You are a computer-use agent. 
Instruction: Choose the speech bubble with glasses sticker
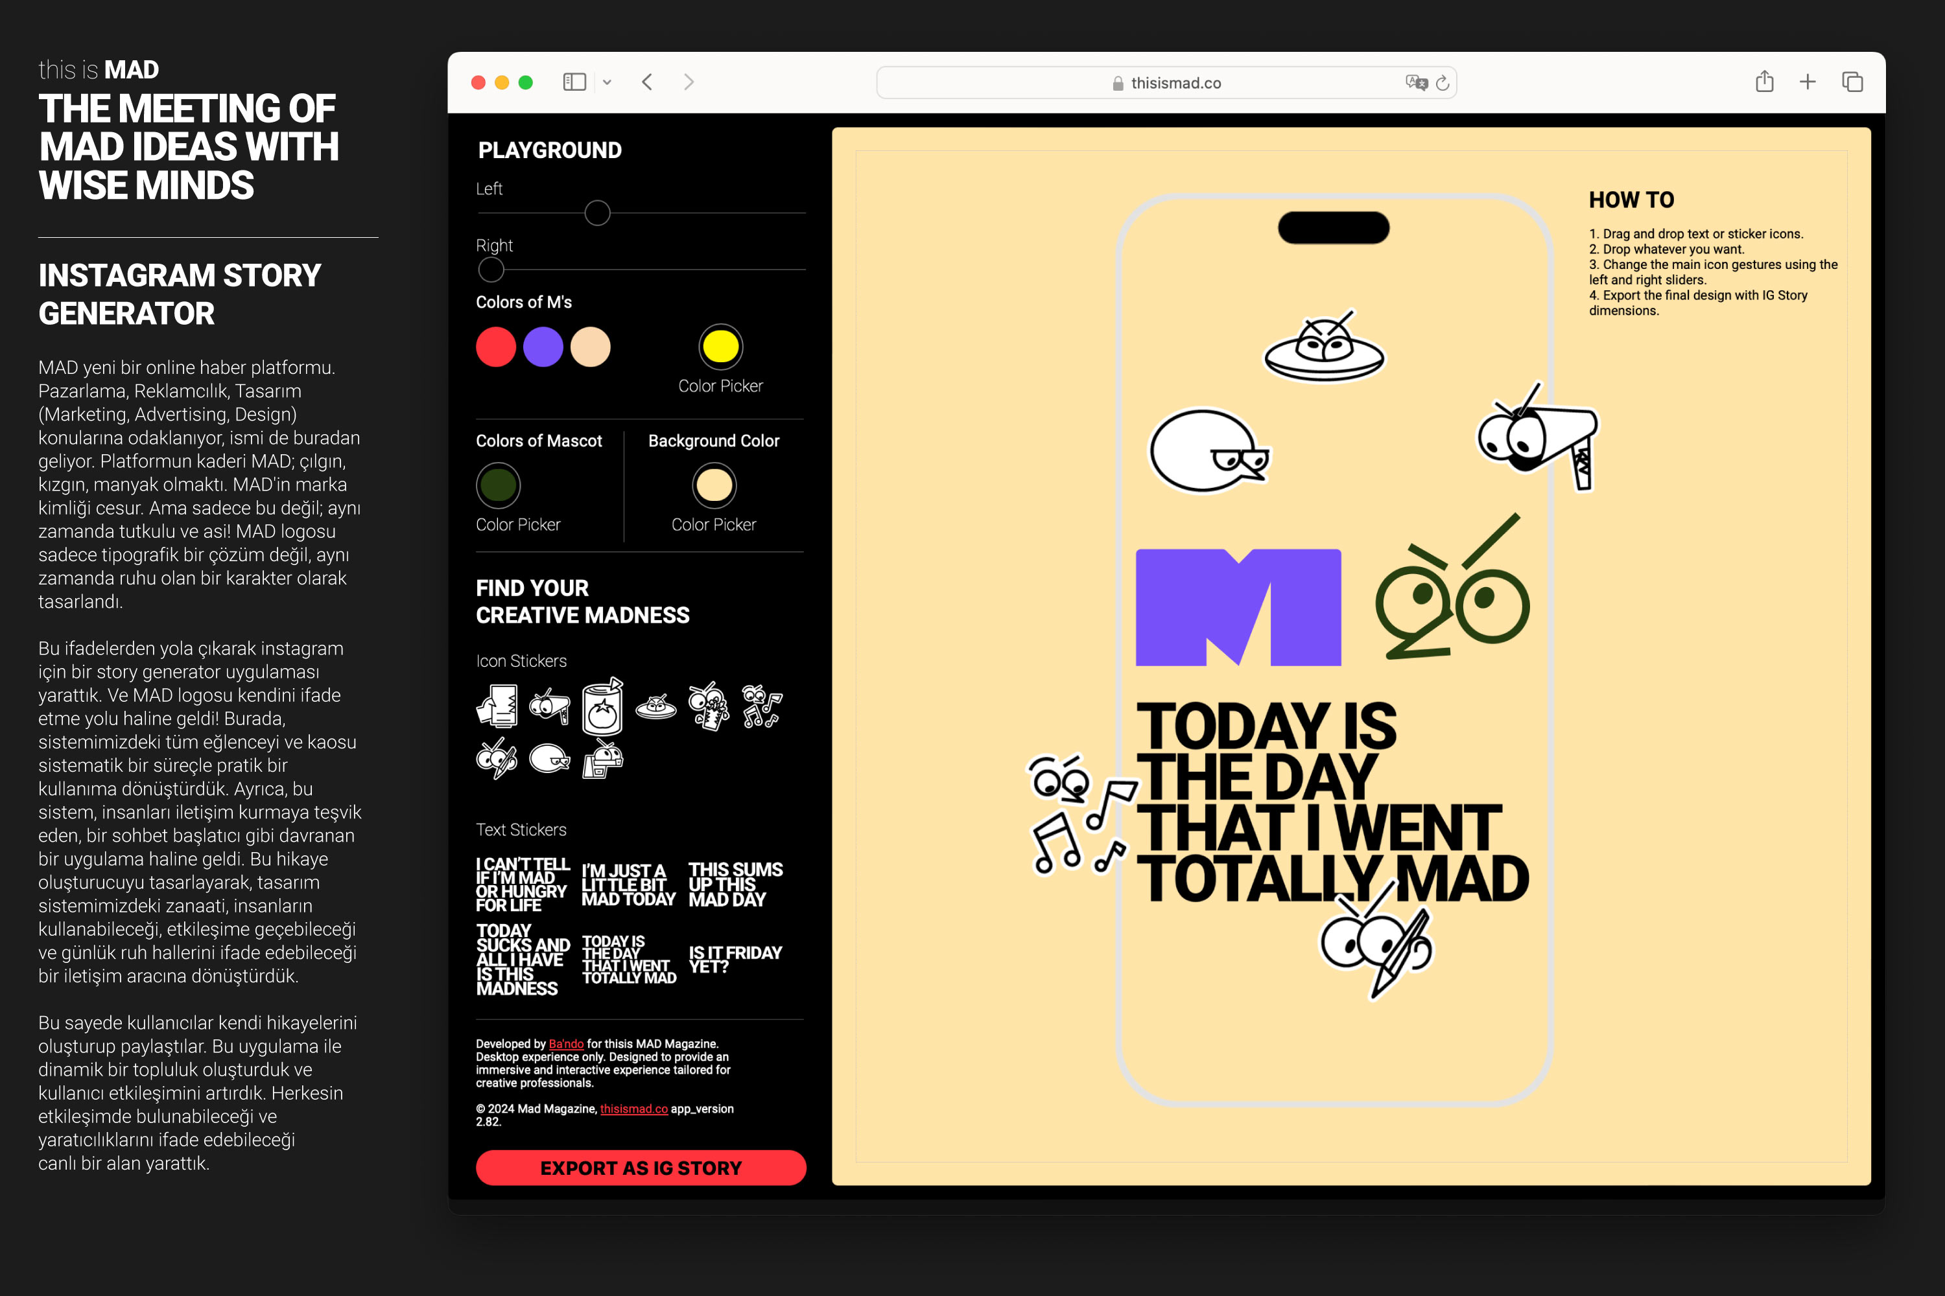549,758
